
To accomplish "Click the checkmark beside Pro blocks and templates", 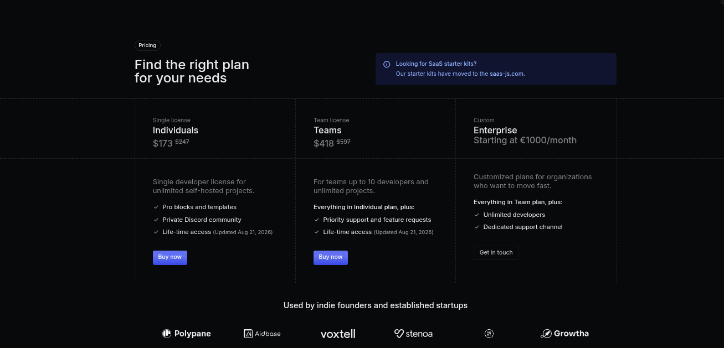I will click(x=156, y=207).
